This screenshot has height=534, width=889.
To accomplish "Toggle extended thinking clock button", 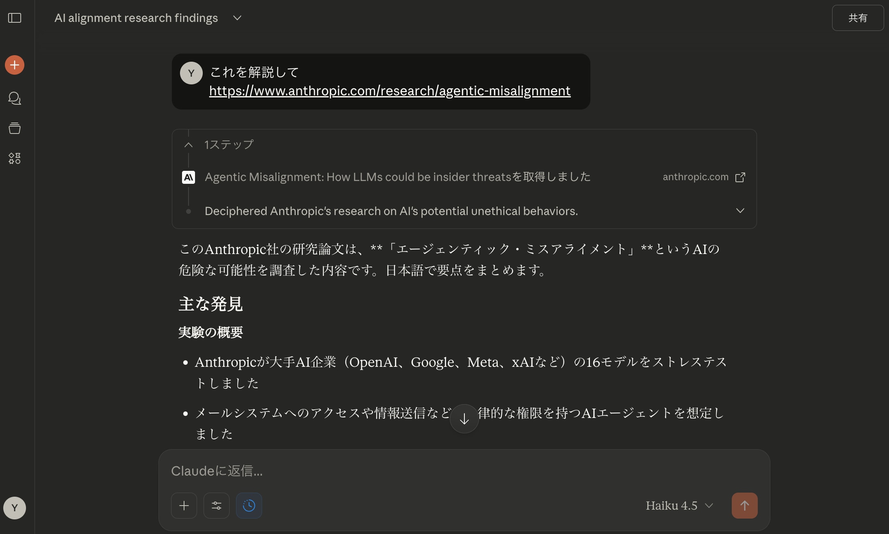I will (x=249, y=506).
